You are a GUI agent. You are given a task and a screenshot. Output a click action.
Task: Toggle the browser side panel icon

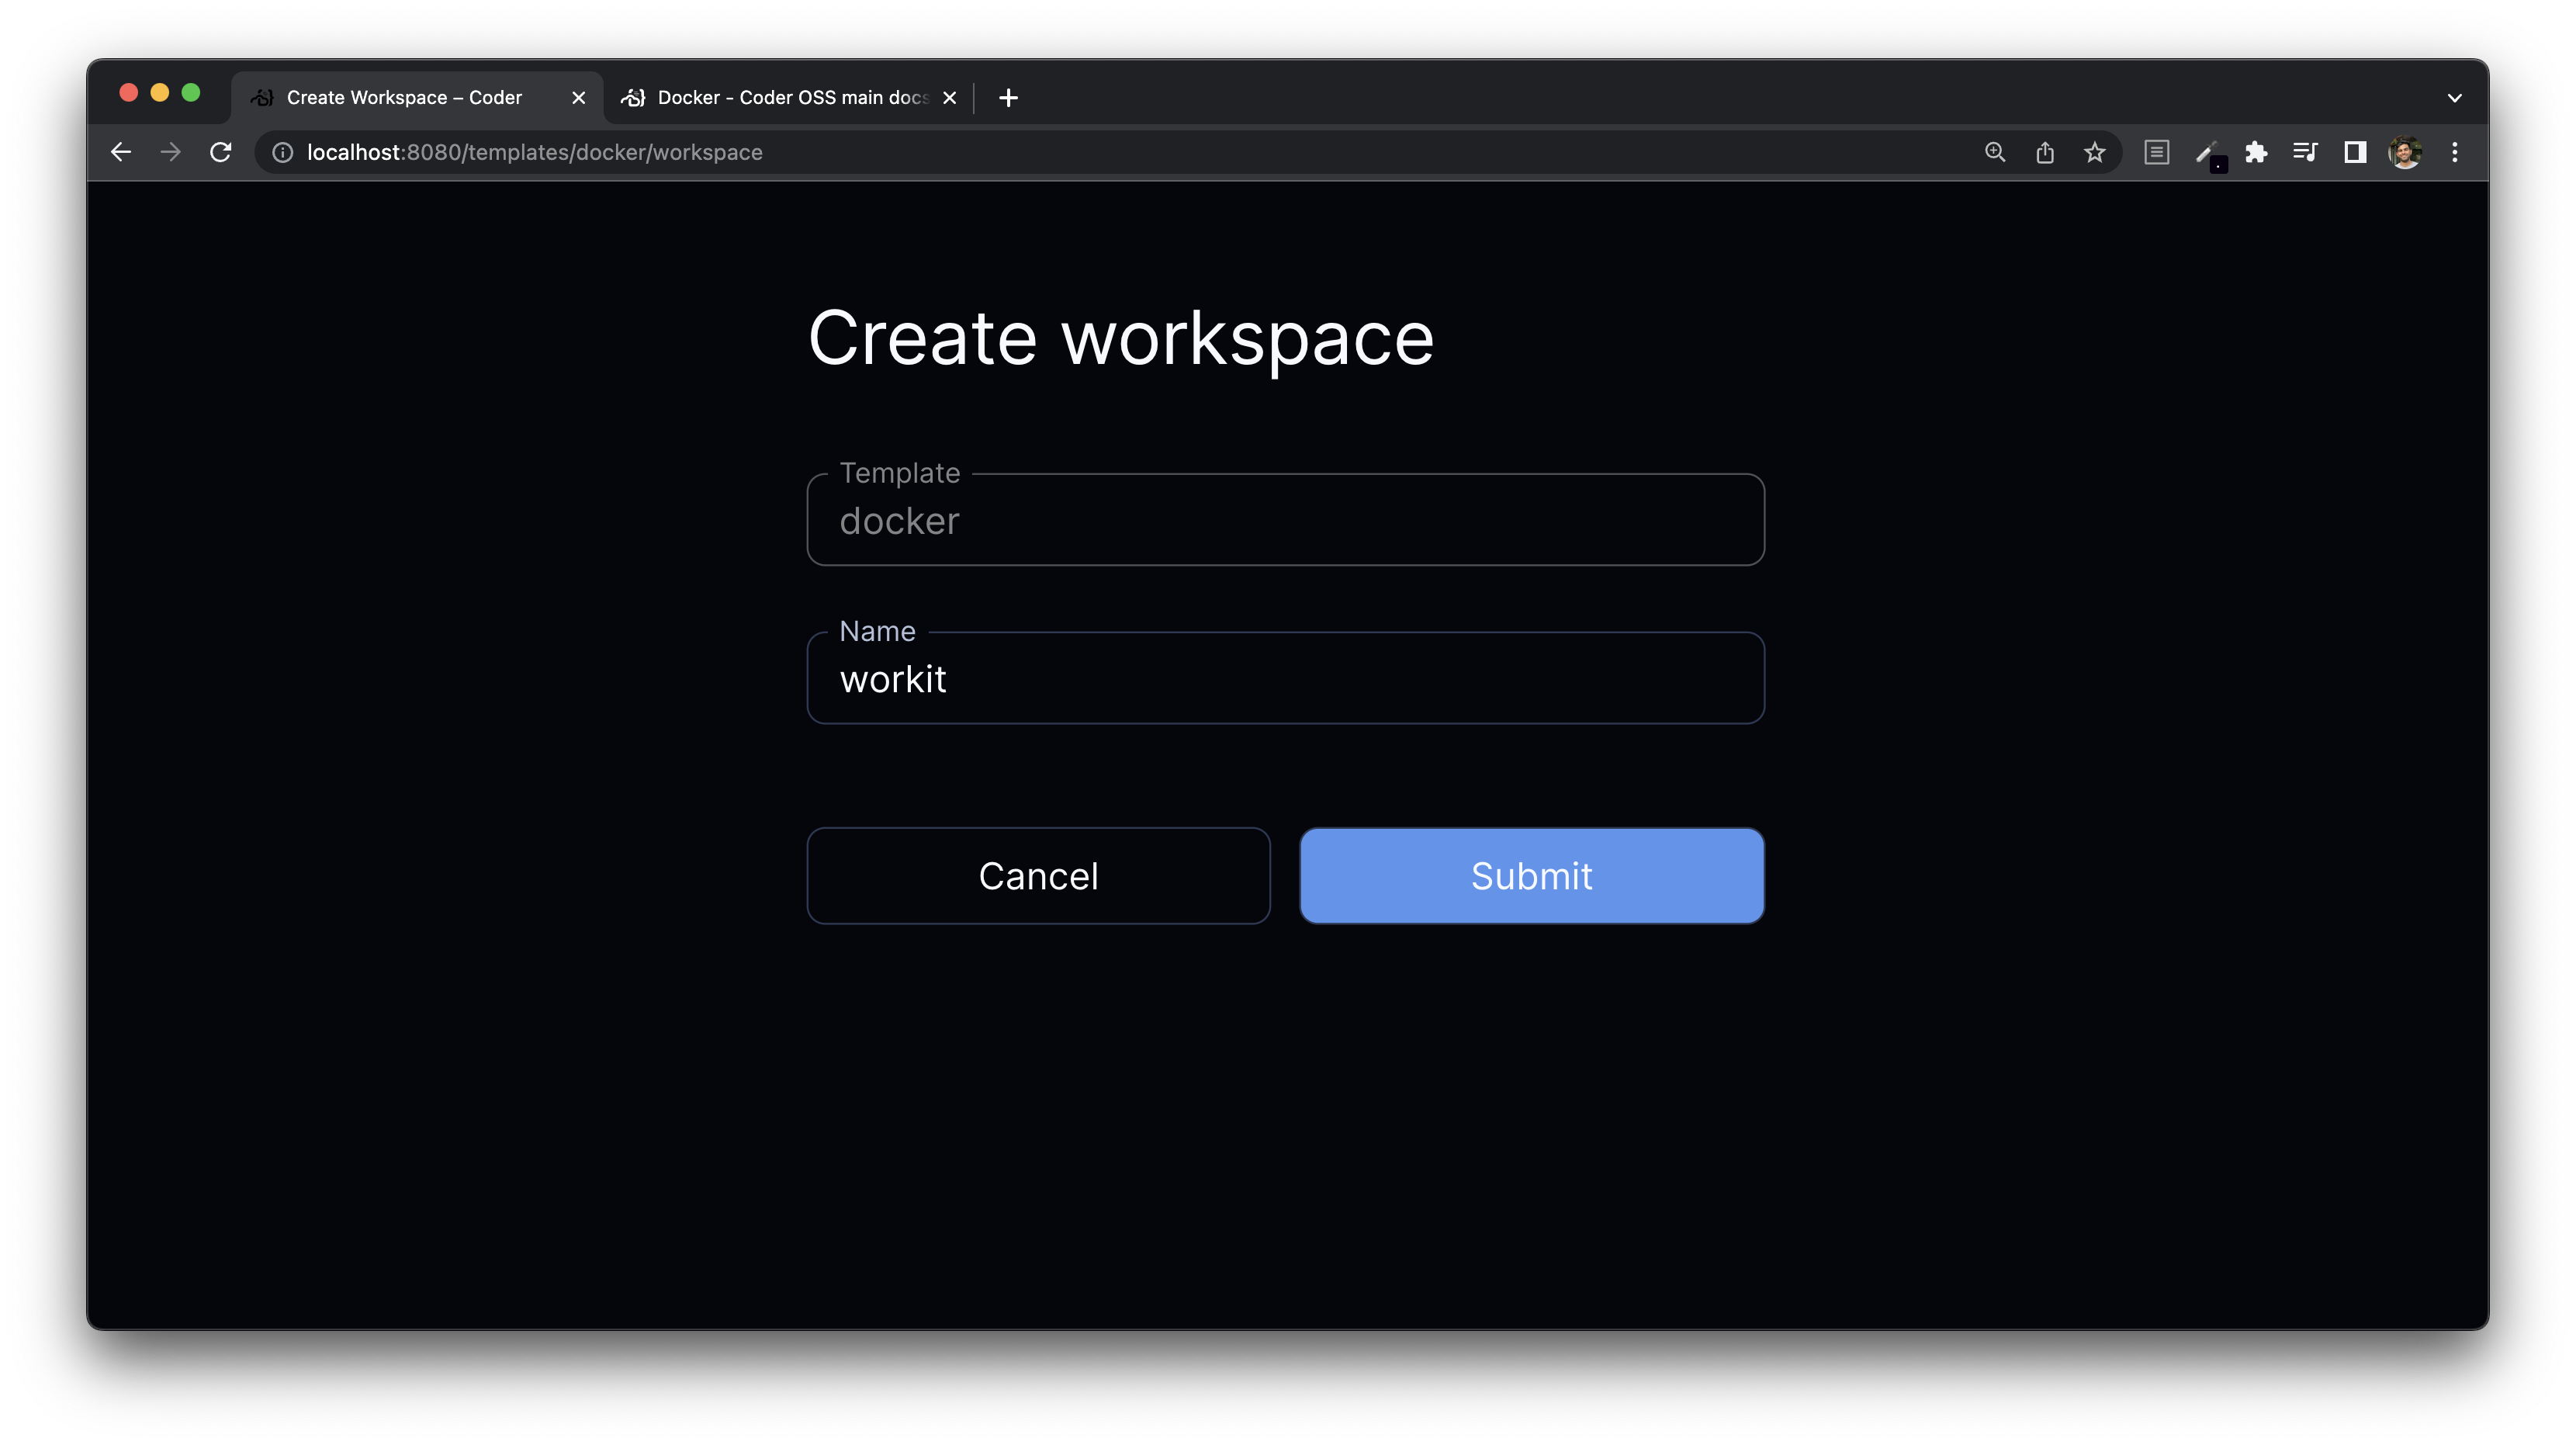tap(2356, 152)
